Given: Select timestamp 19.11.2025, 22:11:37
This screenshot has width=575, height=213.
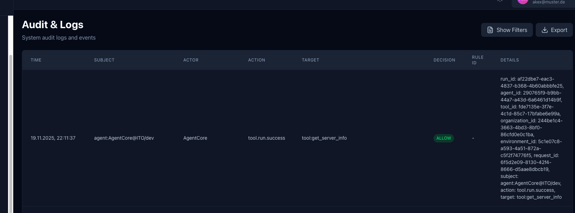Looking at the screenshot, I should tap(53, 138).
